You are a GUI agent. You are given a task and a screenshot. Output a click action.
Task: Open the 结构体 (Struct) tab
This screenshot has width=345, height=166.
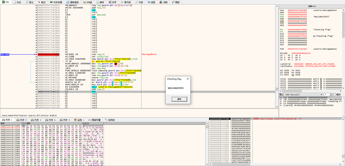click(110, 120)
